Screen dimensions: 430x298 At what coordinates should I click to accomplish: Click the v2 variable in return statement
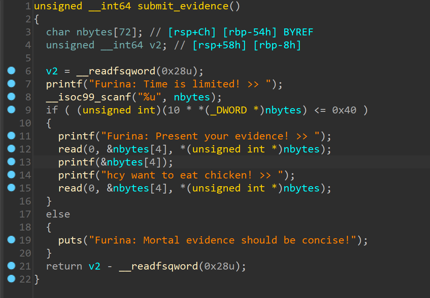pyautogui.click(x=94, y=266)
